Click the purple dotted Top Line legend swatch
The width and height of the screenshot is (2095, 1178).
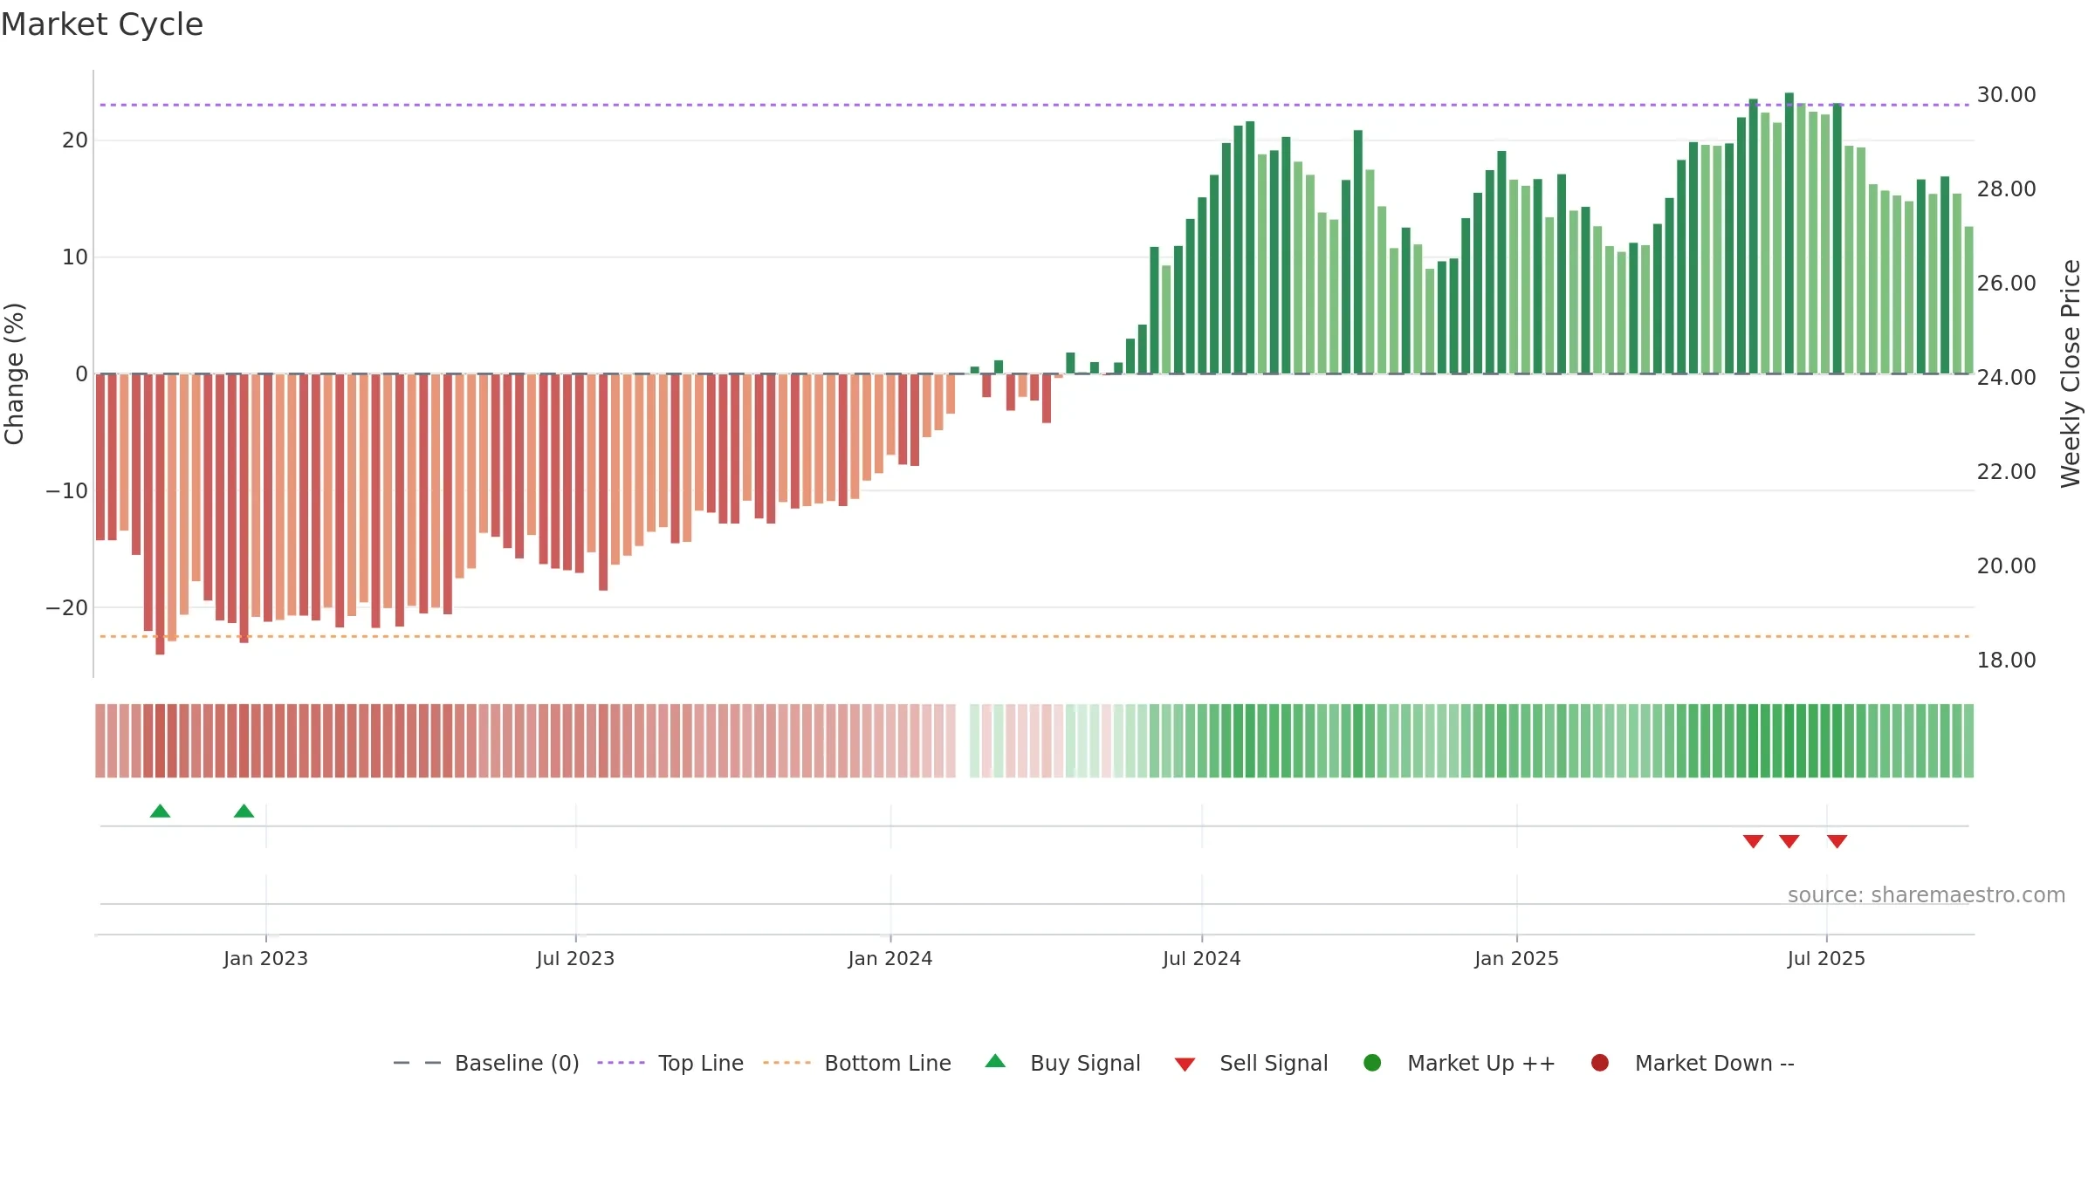[x=621, y=1063]
